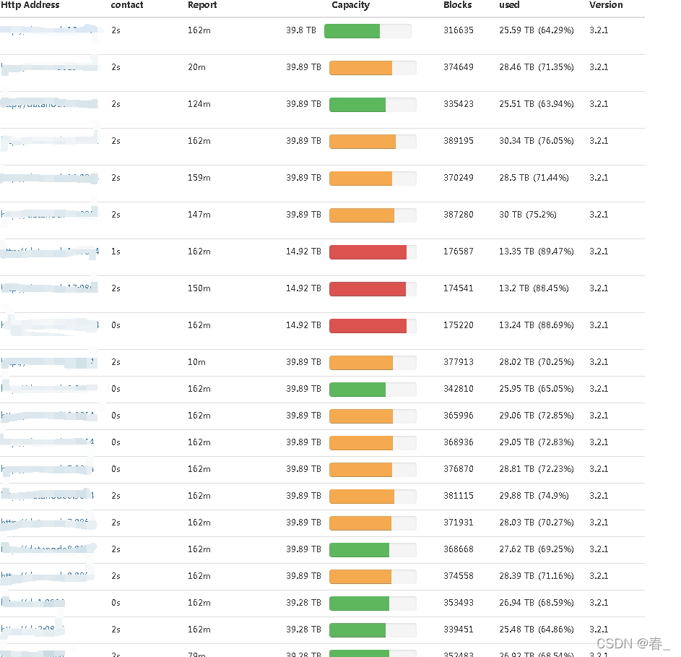The height and width of the screenshot is (657, 681).
Task: Click the 124m report value
Action: coord(199,104)
